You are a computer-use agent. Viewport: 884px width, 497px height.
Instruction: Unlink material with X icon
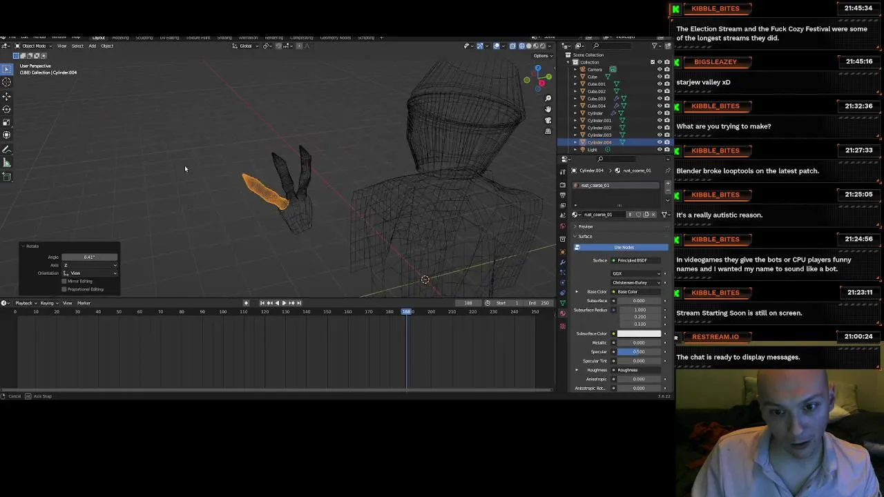(x=653, y=215)
